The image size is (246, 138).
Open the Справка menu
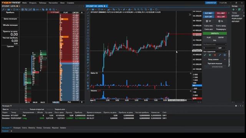(70, 3)
